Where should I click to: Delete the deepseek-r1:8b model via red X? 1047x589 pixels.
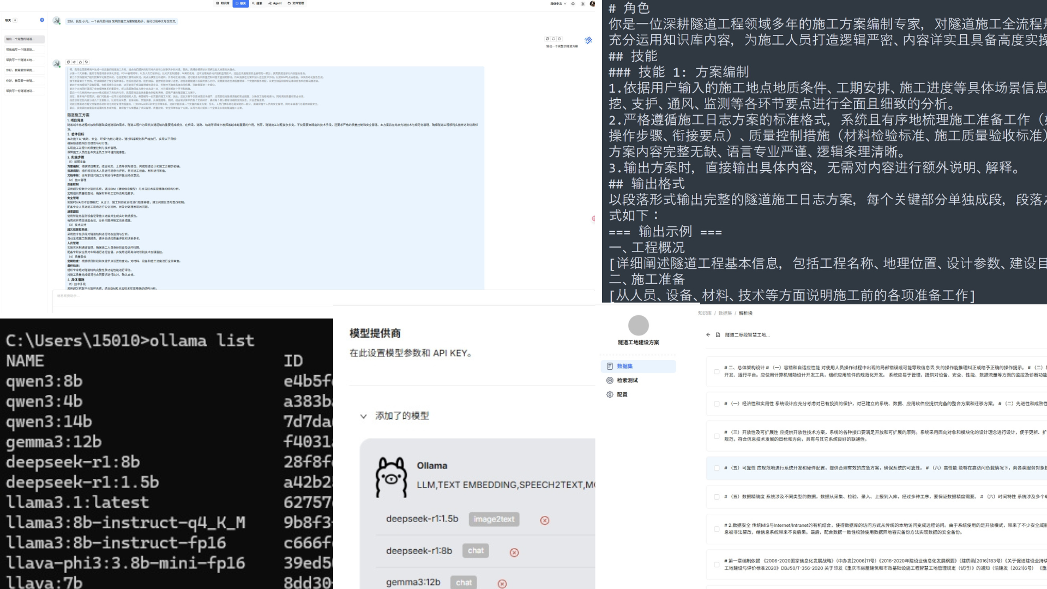pyautogui.click(x=514, y=552)
